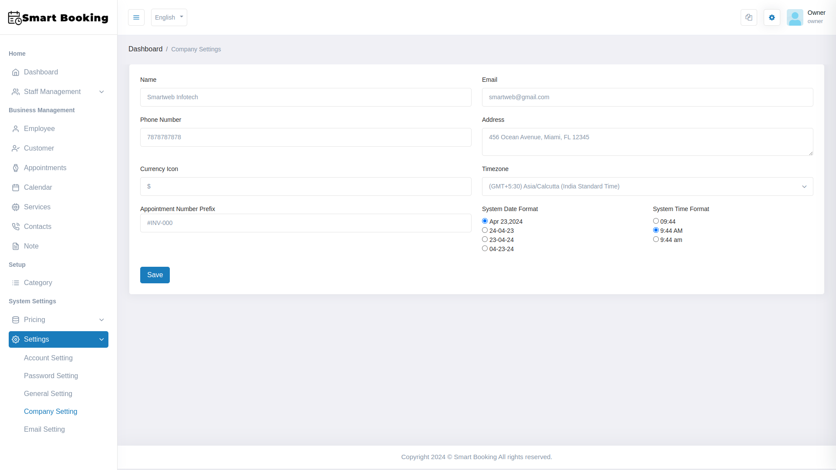
Task: Open the English language dropdown
Action: pos(169,17)
